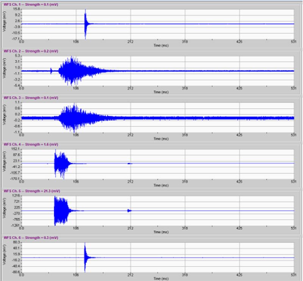
Task: Click the large burst in Channel 2 waveform
Action: pyautogui.click(x=72, y=70)
